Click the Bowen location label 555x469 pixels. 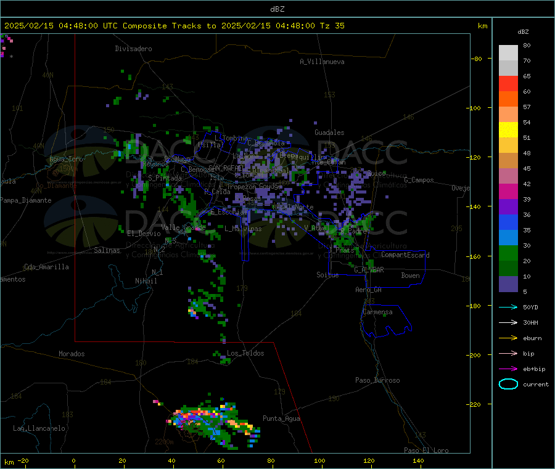point(410,275)
